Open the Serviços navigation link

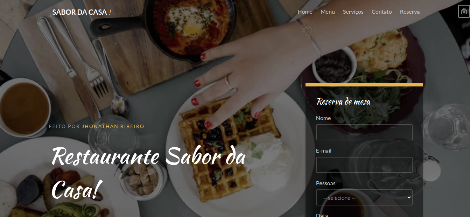353,12
